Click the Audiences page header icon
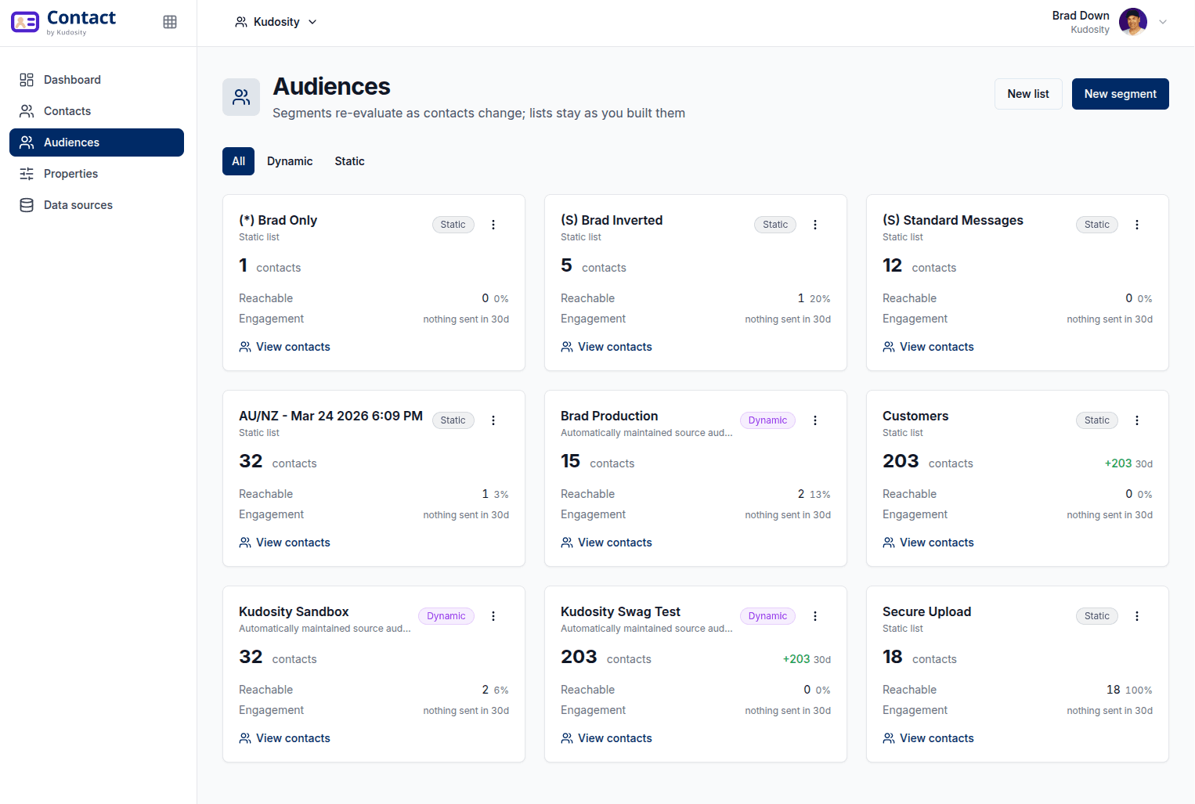Screen dimensions: 1195x804 pyautogui.click(x=241, y=97)
